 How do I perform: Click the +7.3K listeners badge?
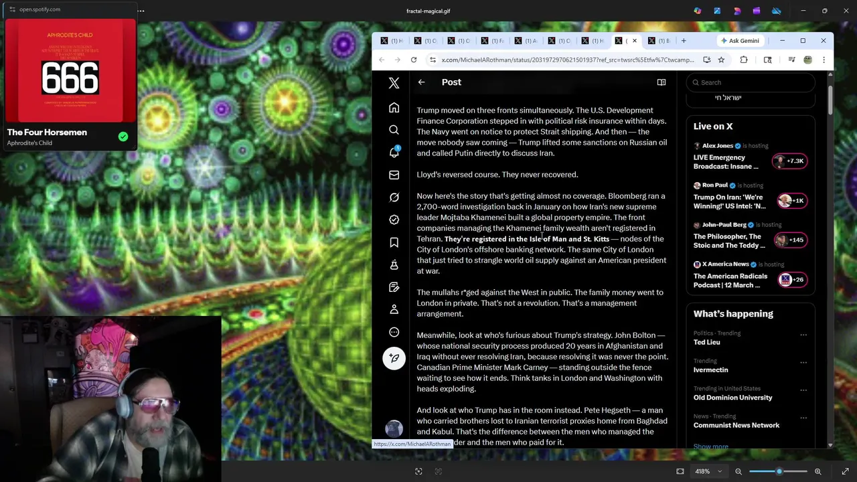[789, 161]
